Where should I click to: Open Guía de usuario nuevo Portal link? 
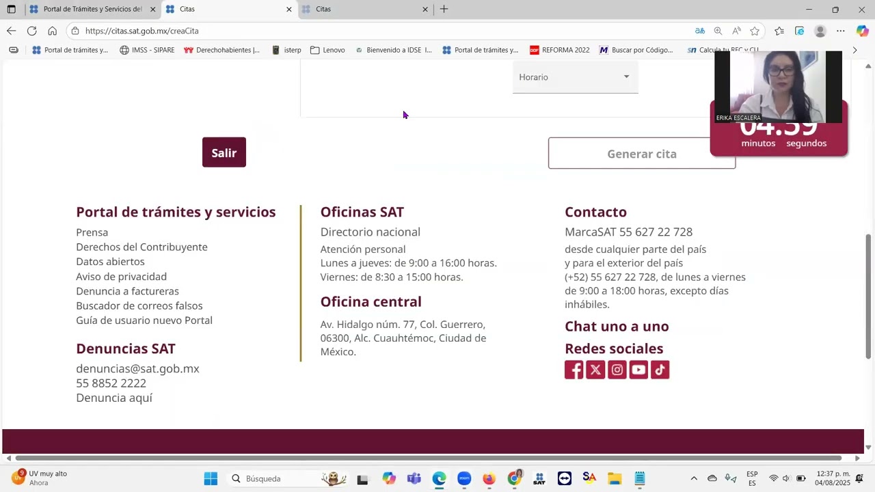[144, 320]
